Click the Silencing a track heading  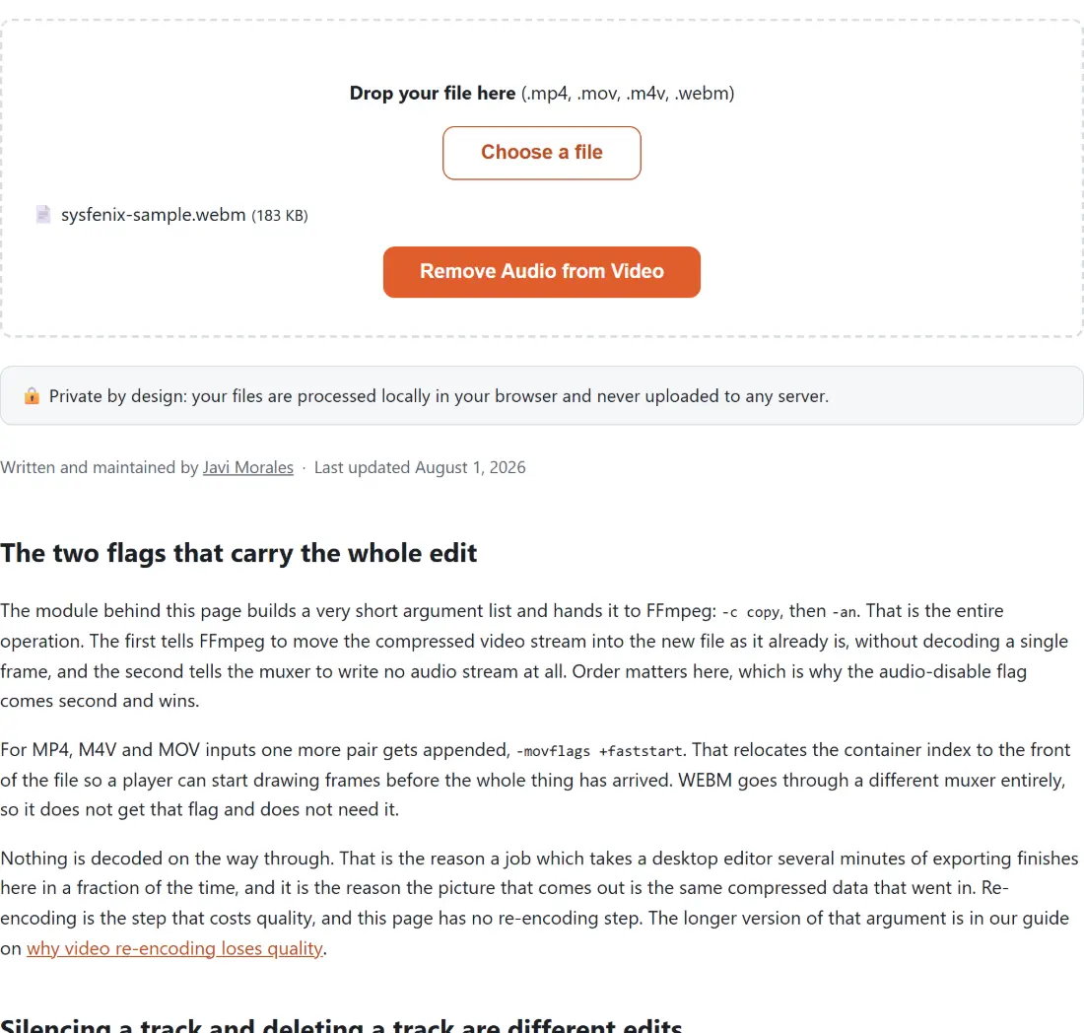341,1025
